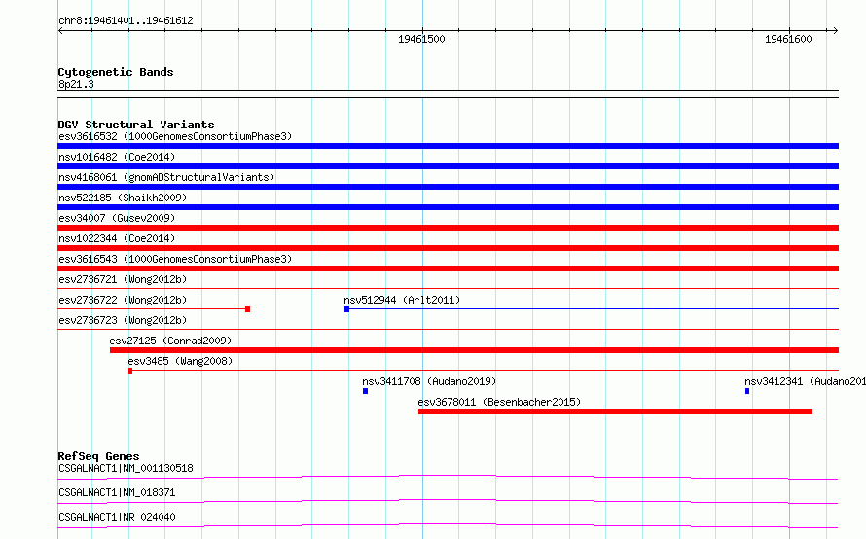Click the DGV Structural Variants track title

136,125
